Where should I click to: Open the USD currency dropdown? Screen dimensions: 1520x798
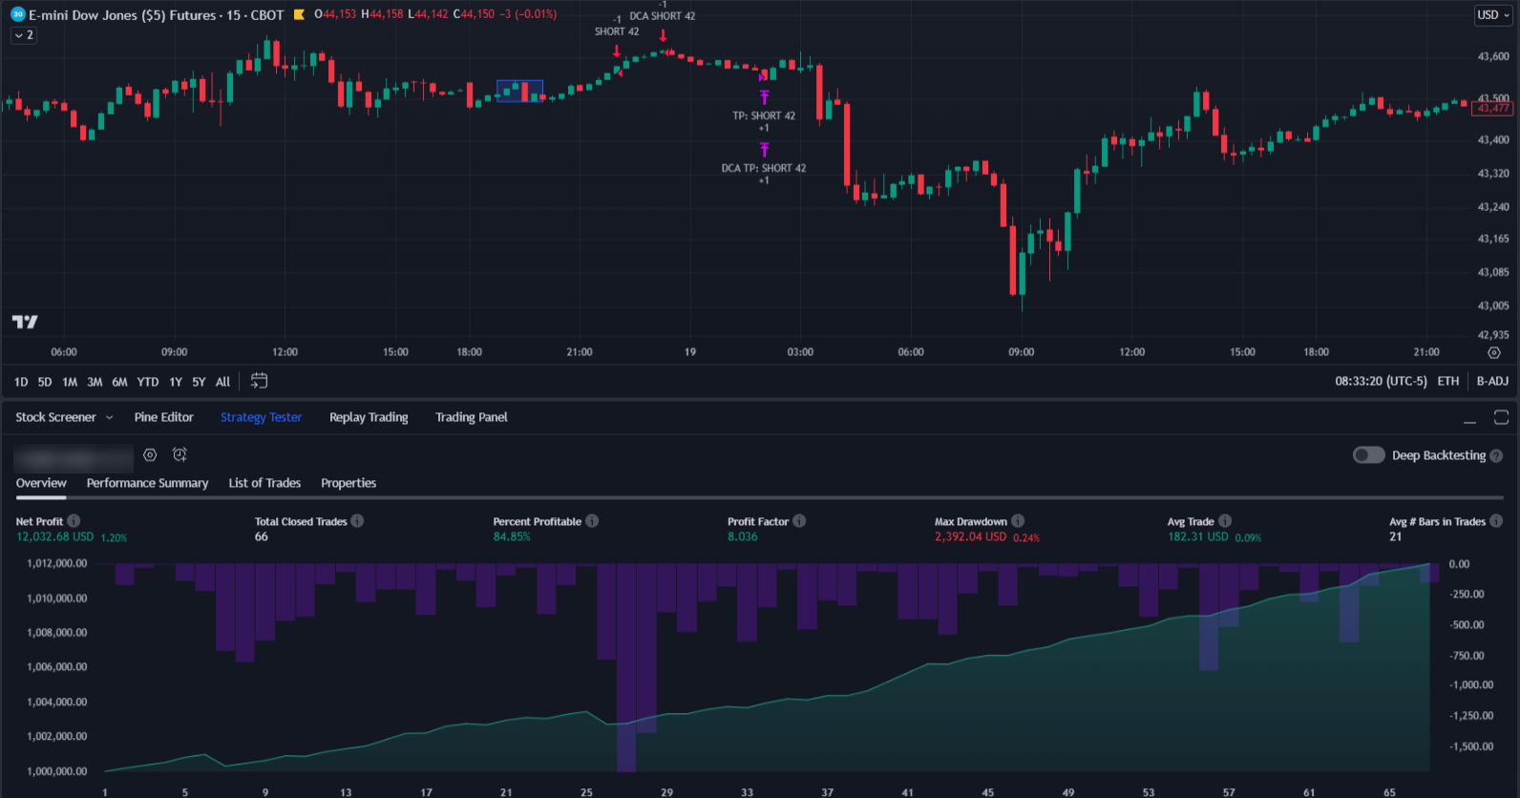1493,14
